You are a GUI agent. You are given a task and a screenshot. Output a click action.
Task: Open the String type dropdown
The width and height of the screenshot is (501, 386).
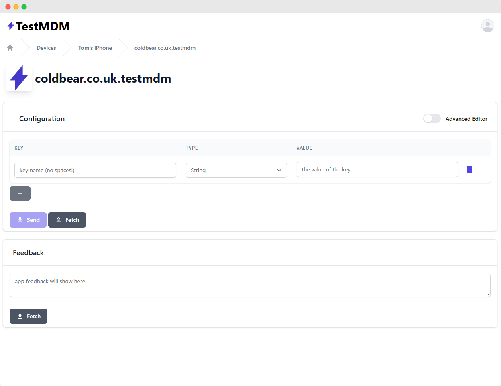pos(236,170)
